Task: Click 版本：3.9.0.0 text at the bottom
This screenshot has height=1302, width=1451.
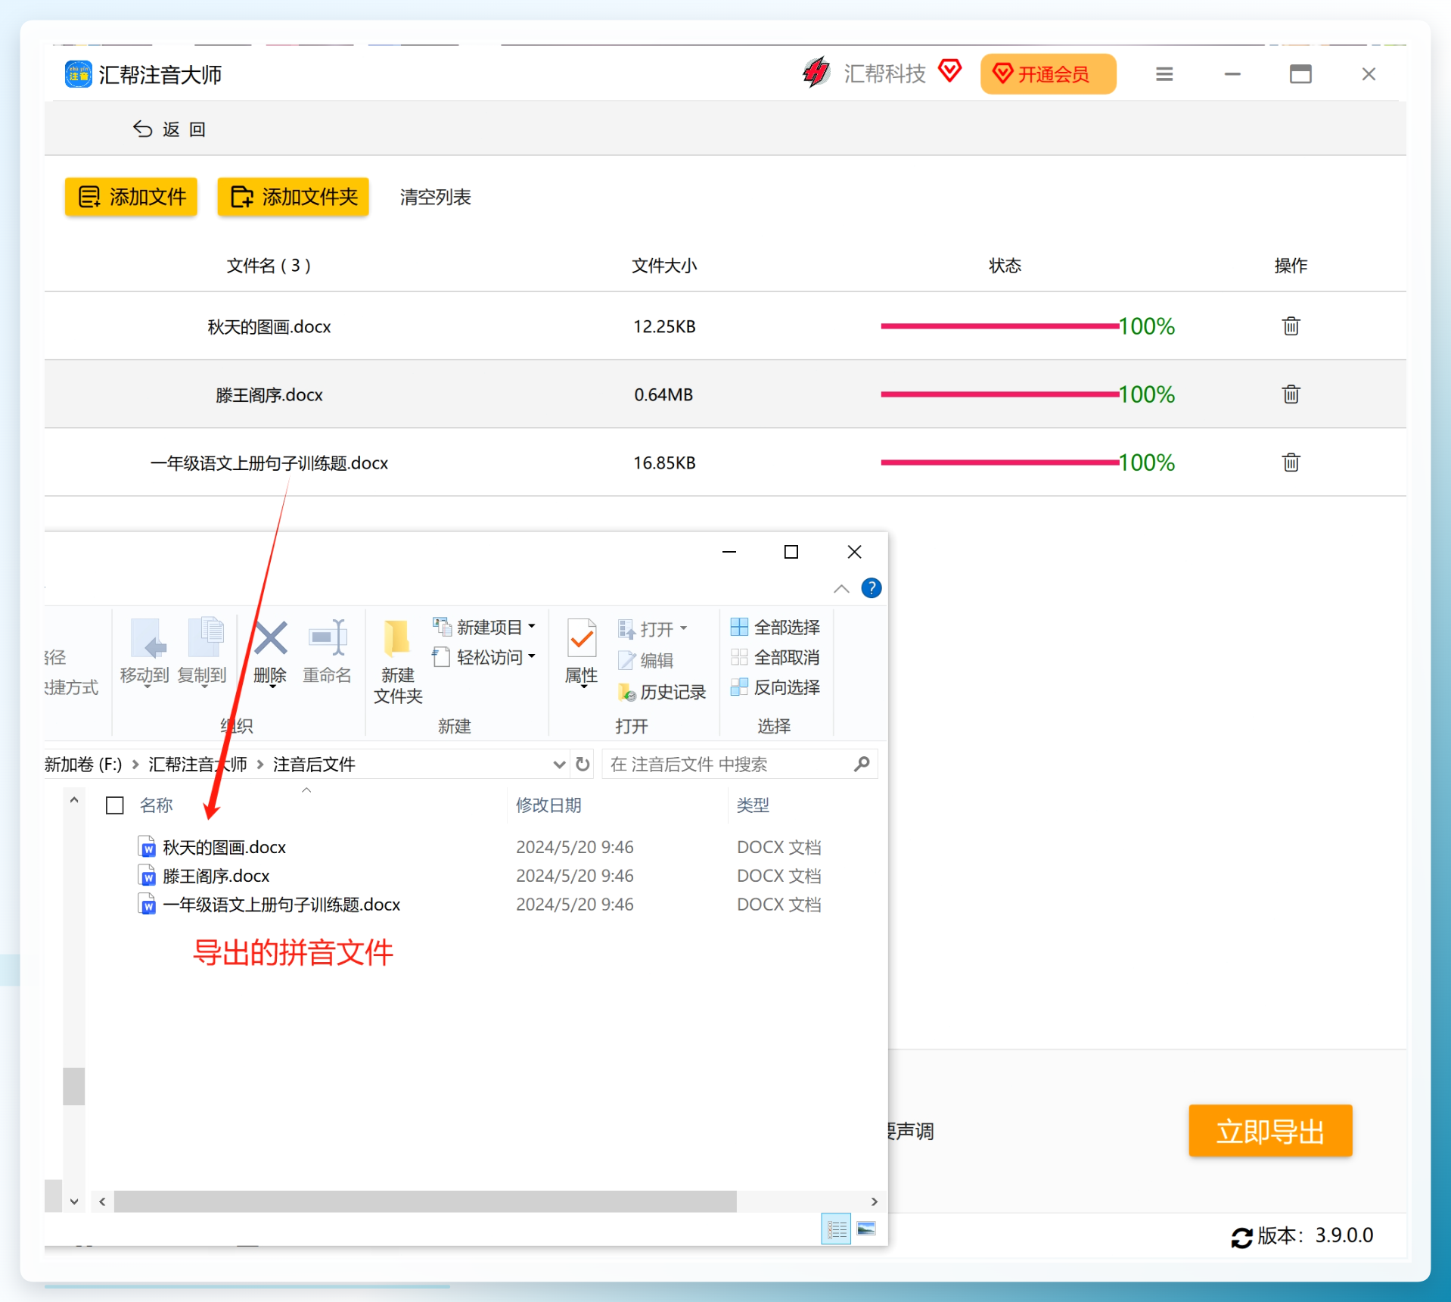Action: tap(1315, 1235)
